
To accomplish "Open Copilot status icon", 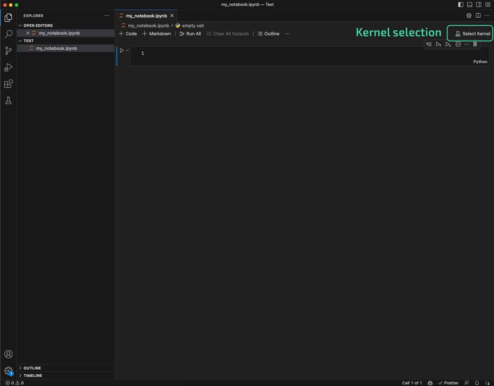I will (430, 383).
